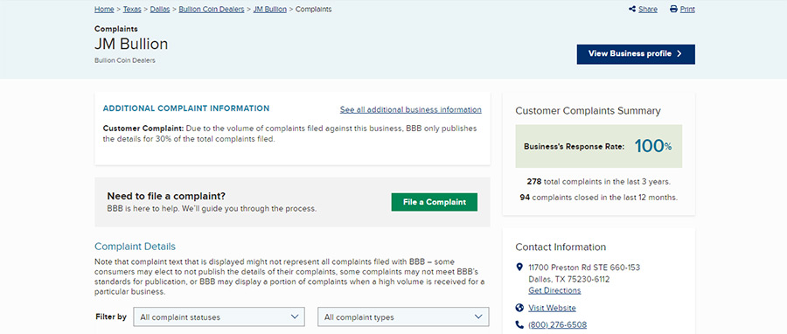
Task: Click 11700 Preston Rd STE 660-153 address
Action: [x=584, y=268]
